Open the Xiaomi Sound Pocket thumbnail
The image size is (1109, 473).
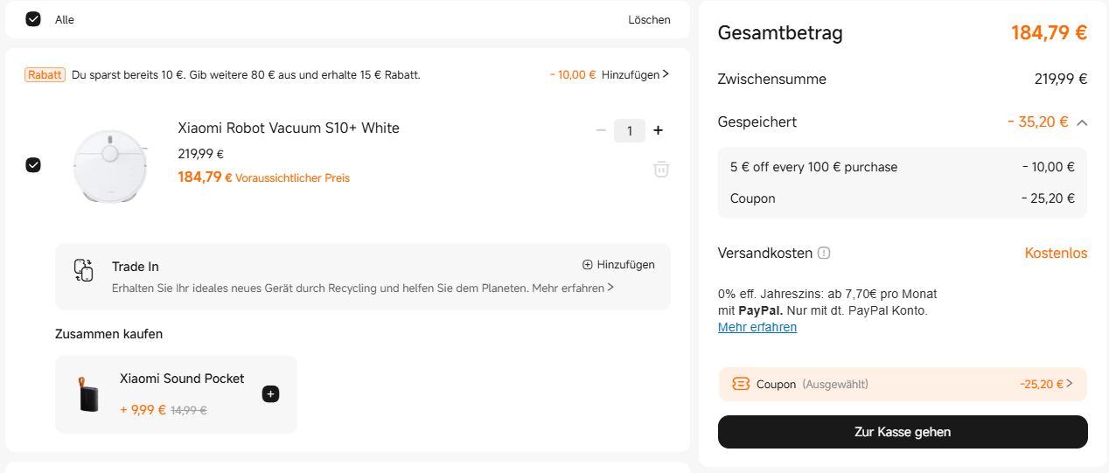click(89, 394)
